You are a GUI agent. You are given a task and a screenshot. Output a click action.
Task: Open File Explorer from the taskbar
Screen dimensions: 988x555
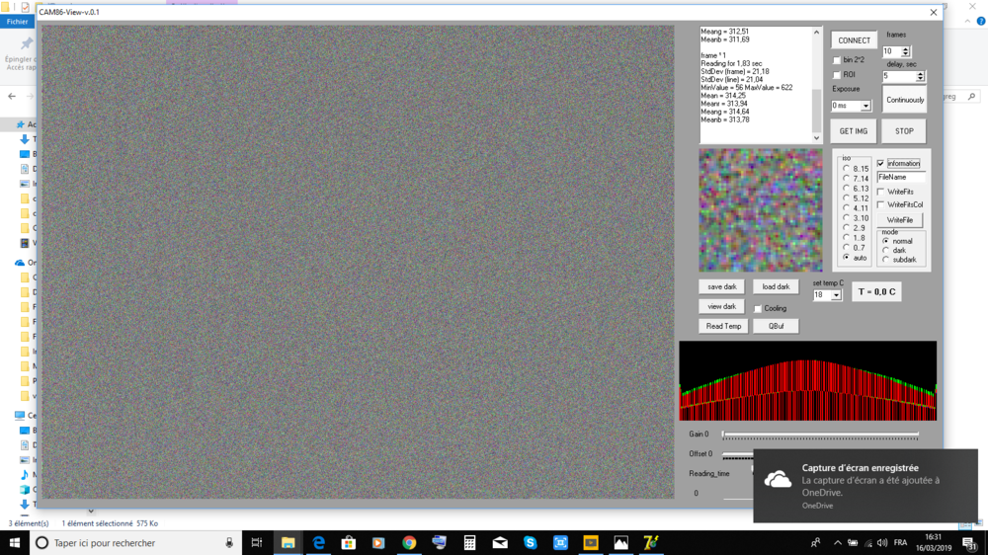coord(288,542)
